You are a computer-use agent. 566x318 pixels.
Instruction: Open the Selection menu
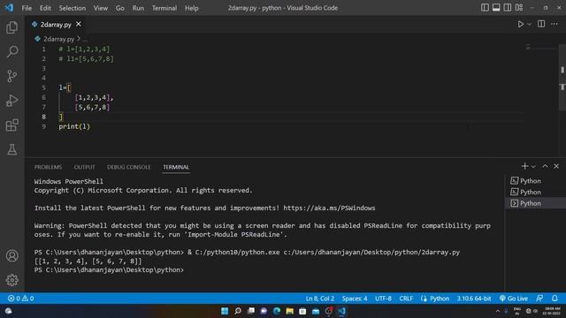coord(73,8)
